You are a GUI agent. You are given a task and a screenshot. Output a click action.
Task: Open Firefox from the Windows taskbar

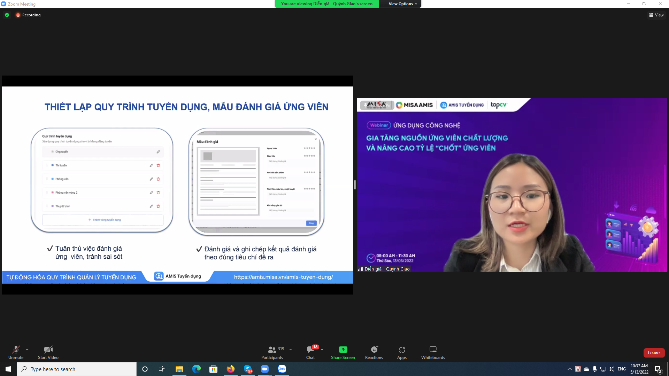click(231, 369)
